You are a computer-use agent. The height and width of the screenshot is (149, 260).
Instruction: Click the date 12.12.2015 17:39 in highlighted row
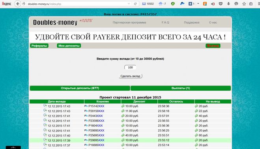click(59, 140)
